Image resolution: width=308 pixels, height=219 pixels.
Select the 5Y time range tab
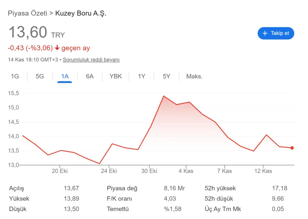167,76
